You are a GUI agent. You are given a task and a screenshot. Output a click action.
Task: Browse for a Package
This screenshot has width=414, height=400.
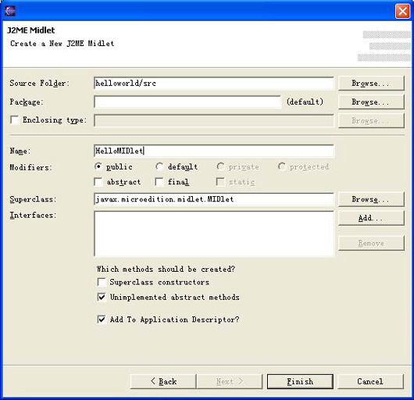[371, 102]
